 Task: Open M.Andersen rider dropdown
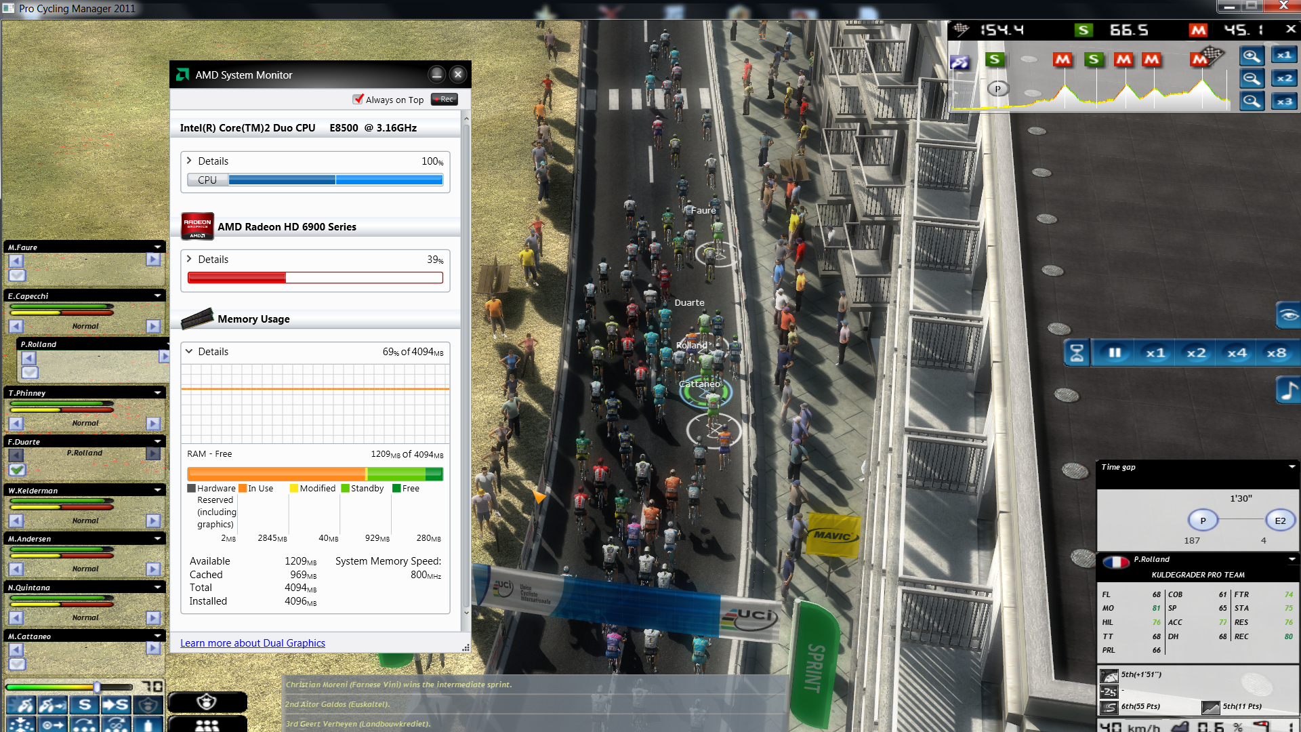157,538
